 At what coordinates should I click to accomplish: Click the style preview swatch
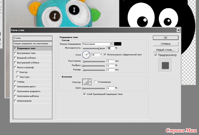165,65
